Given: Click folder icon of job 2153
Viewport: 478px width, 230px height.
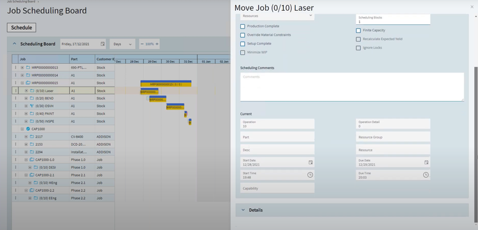Looking at the screenshot, I should 32,144.
